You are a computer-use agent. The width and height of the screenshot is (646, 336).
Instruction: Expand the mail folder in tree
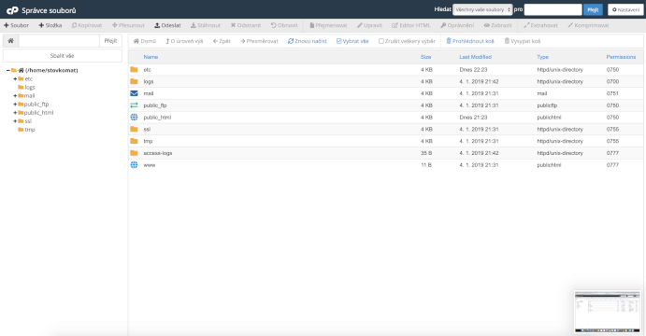[x=15, y=96]
